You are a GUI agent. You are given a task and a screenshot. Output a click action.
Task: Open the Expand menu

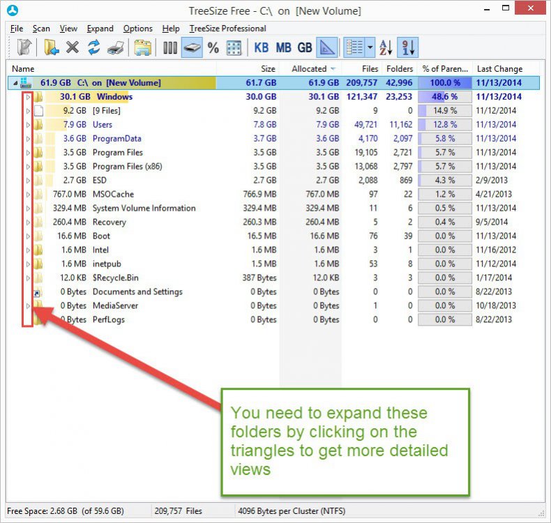(100, 29)
